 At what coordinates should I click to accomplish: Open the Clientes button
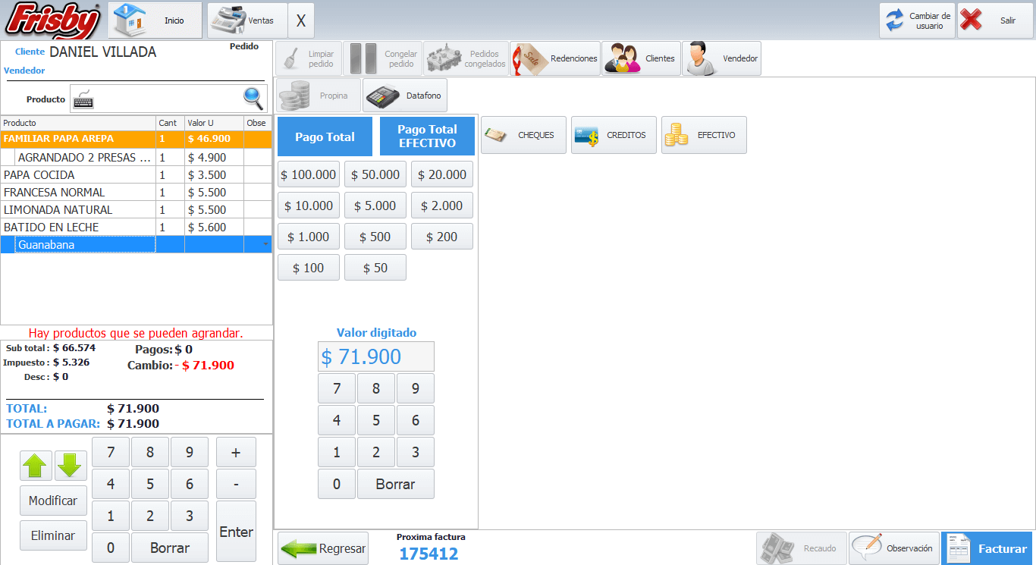tap(641, 58)
